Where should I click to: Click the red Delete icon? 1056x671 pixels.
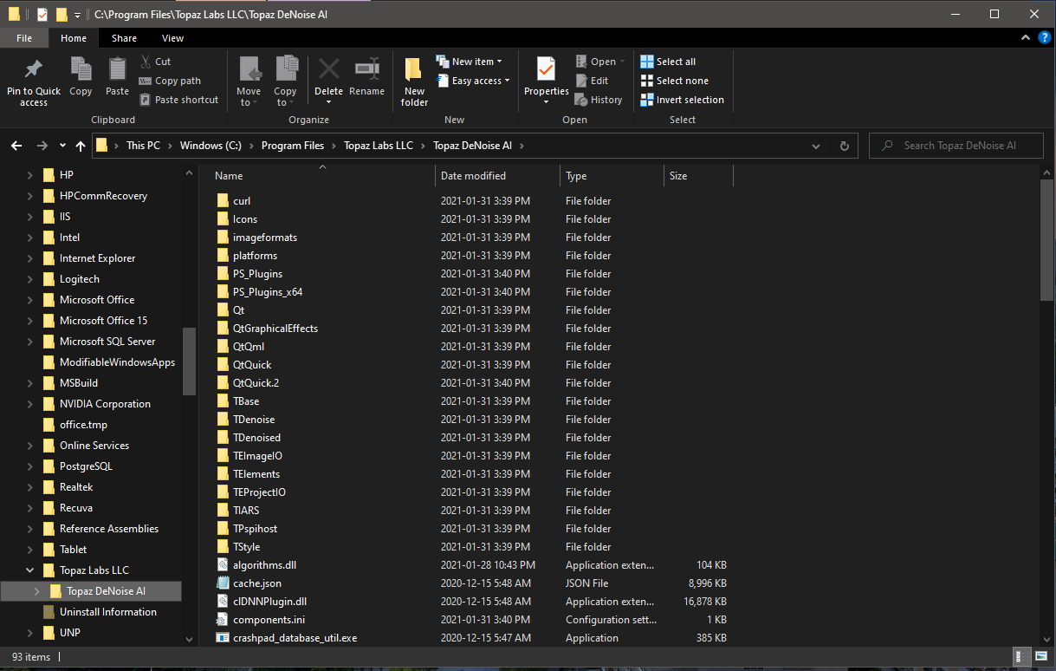[328, 69]
